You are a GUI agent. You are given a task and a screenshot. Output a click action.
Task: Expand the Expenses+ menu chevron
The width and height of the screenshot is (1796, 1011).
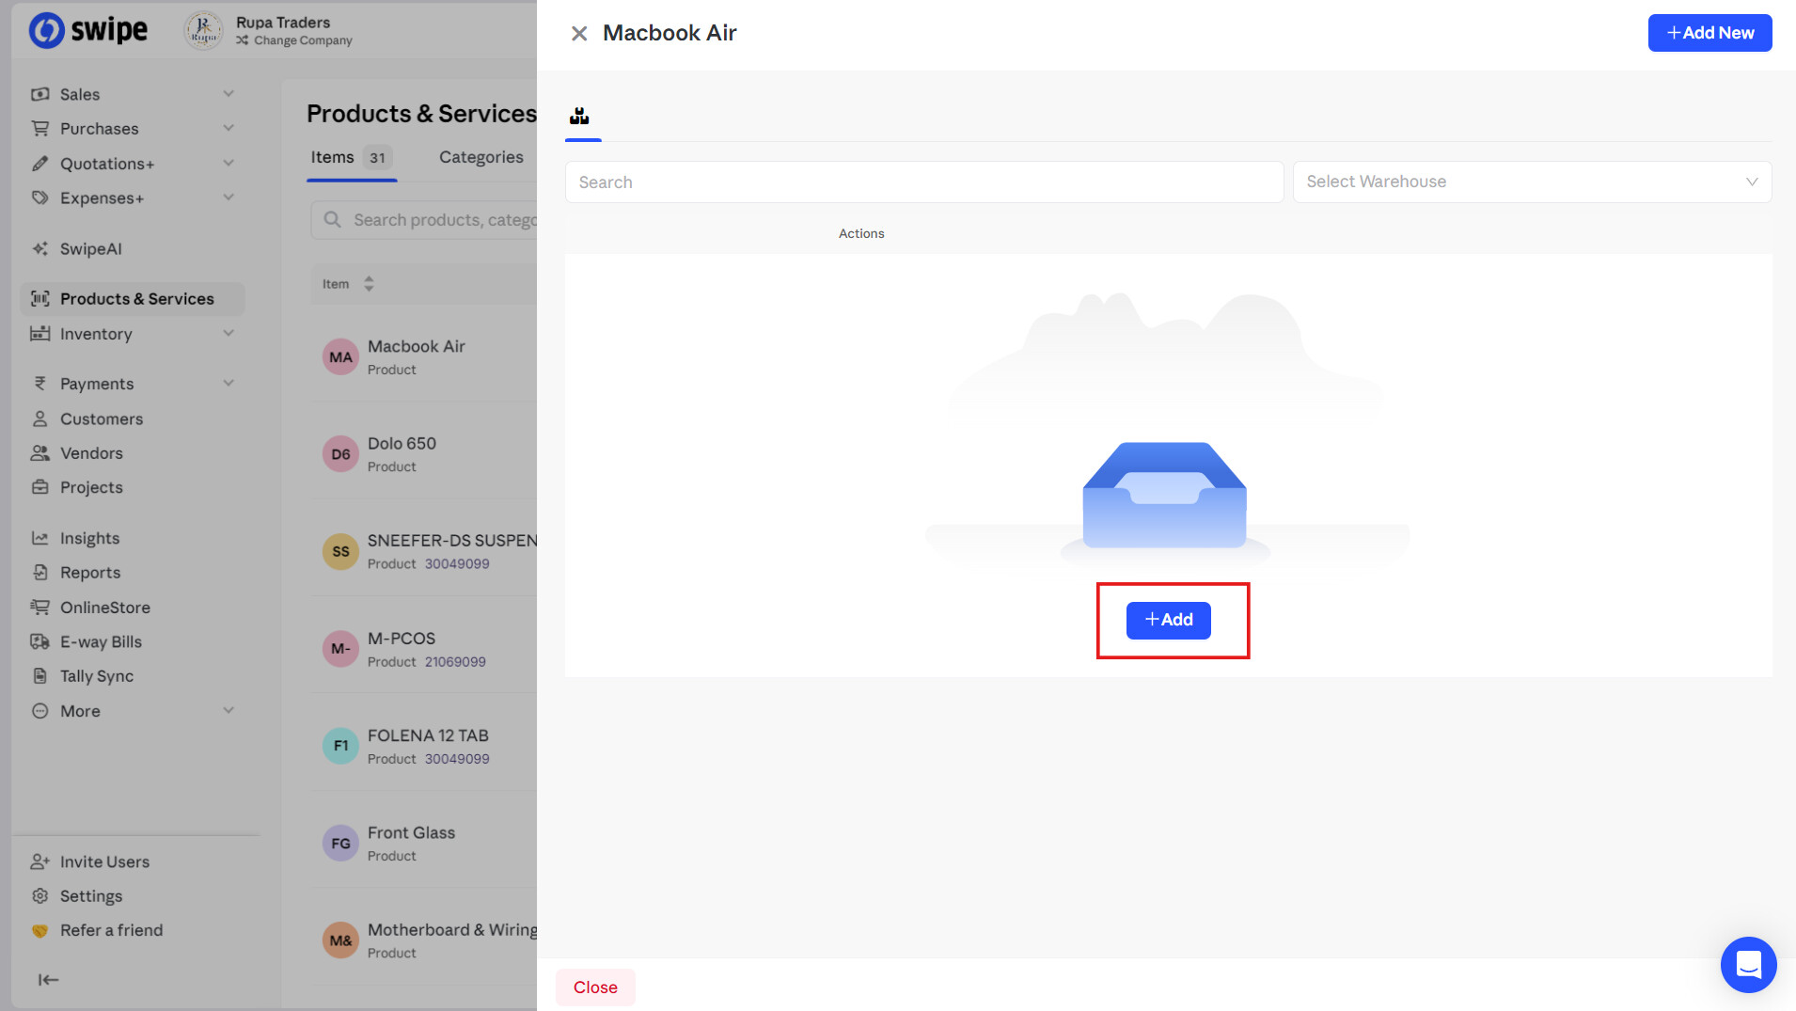pyautogui.click(x=228, y=197)
